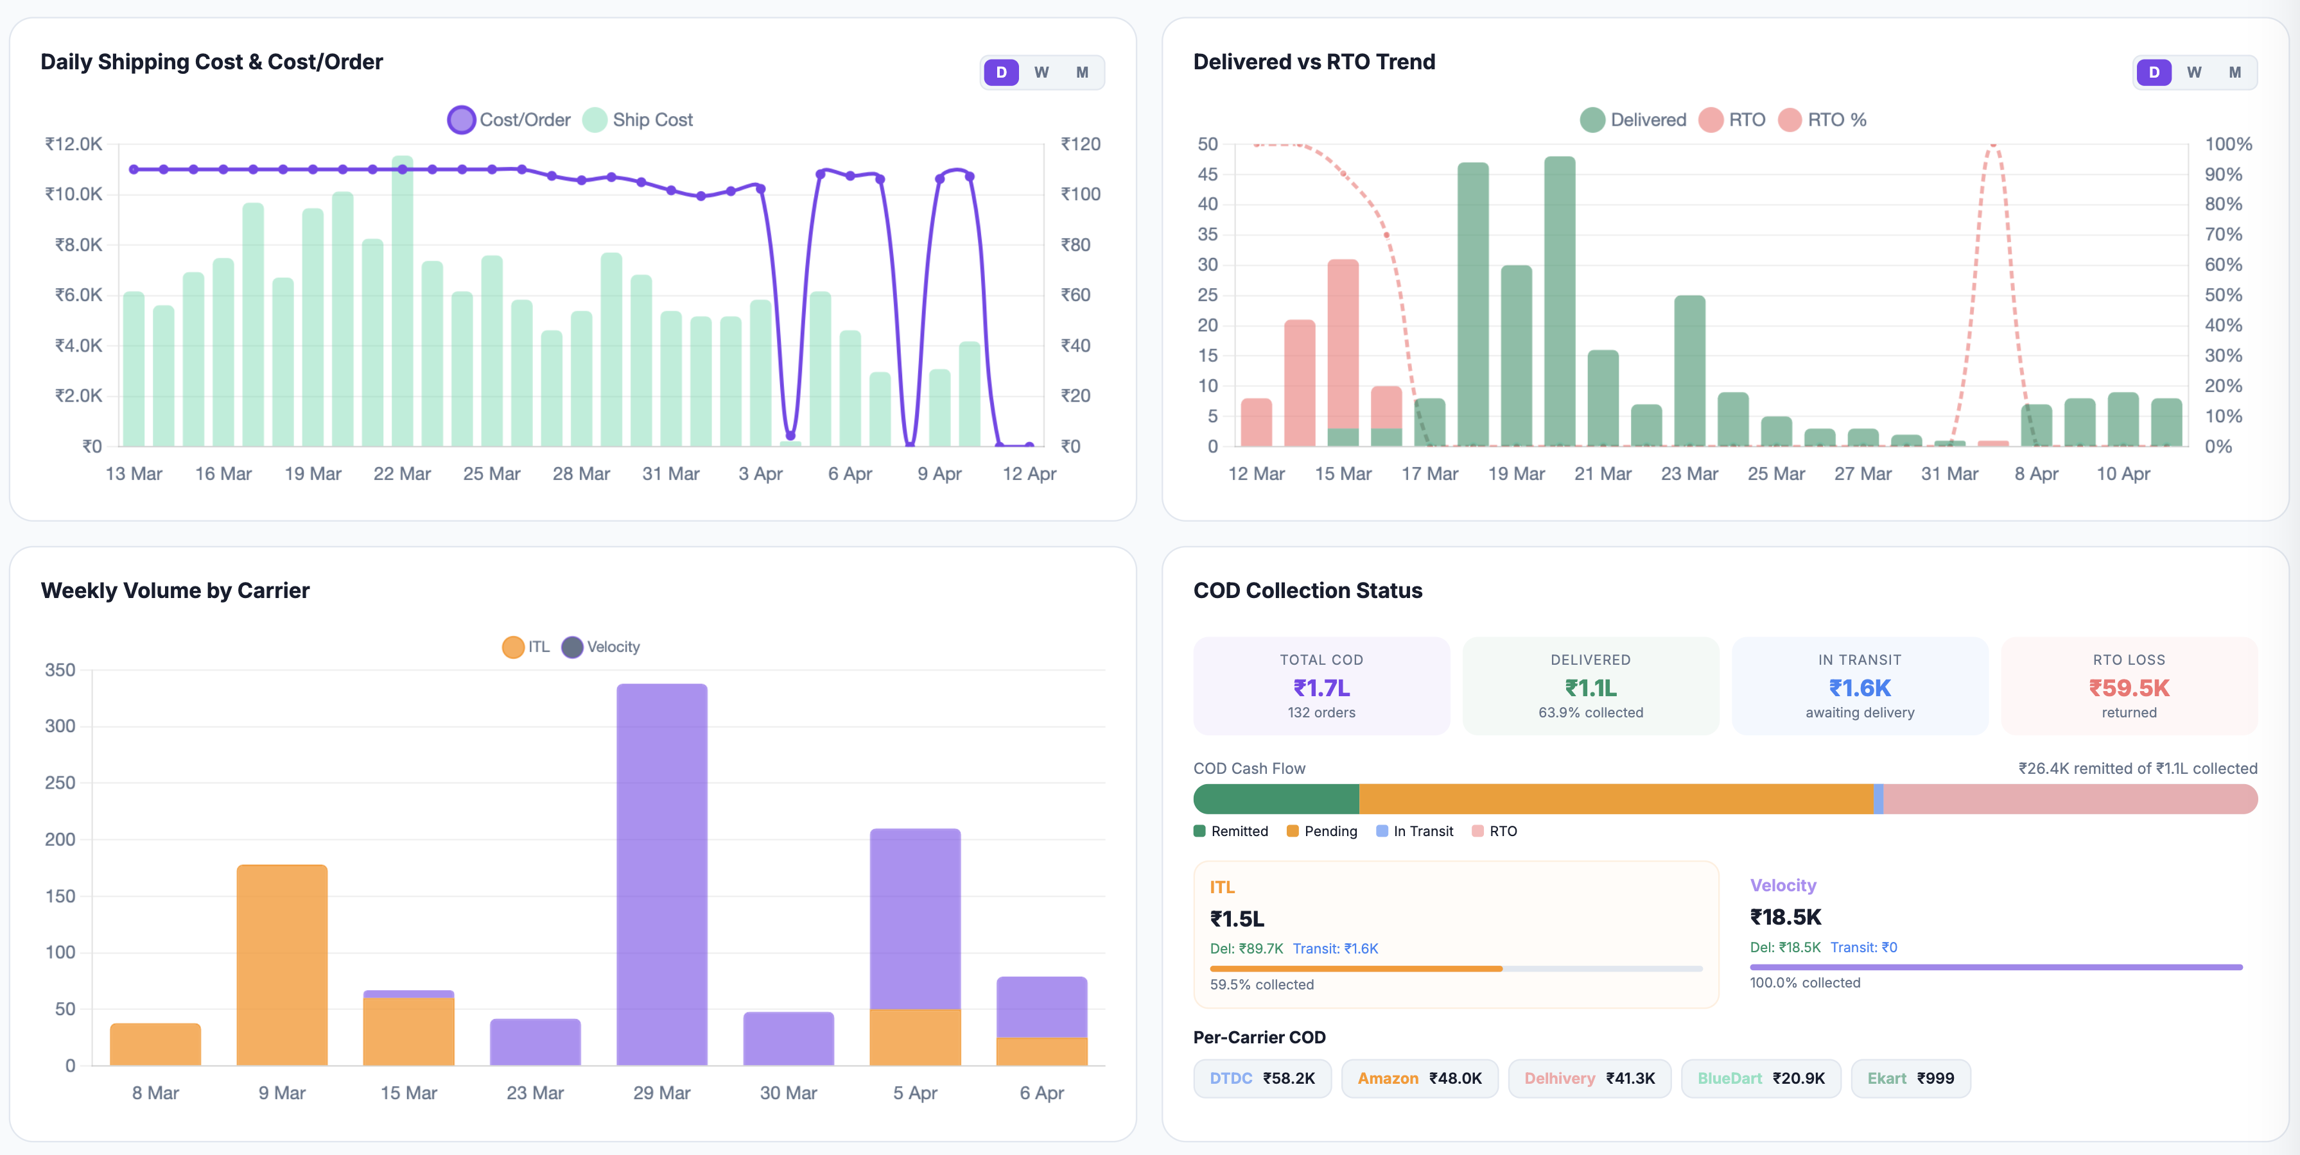Image resolution: width=2300 pixels, height=1155 pixels.
Task: Click the '63.9% collected' text
Action: [x=1591, y=712]
